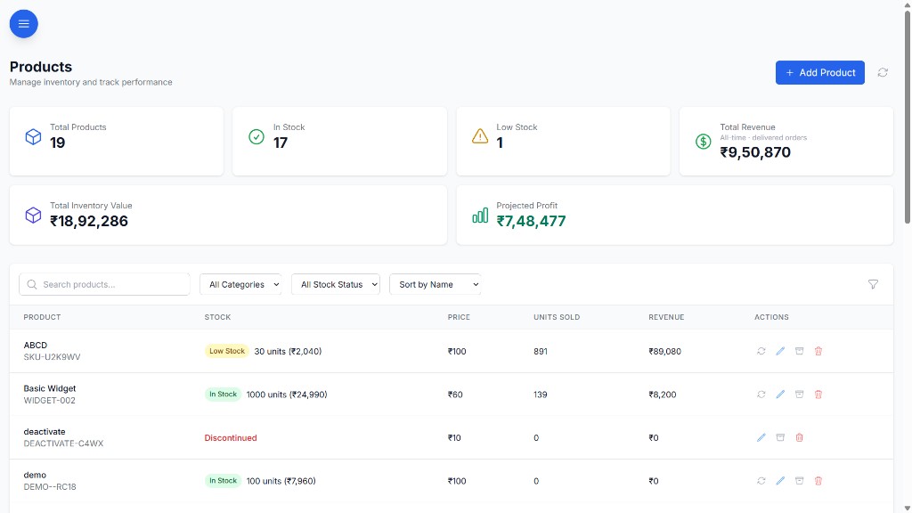The image size is (912, 513).
Task: Click the In Stock badge on Basic Widget
Action: (223, 395)
